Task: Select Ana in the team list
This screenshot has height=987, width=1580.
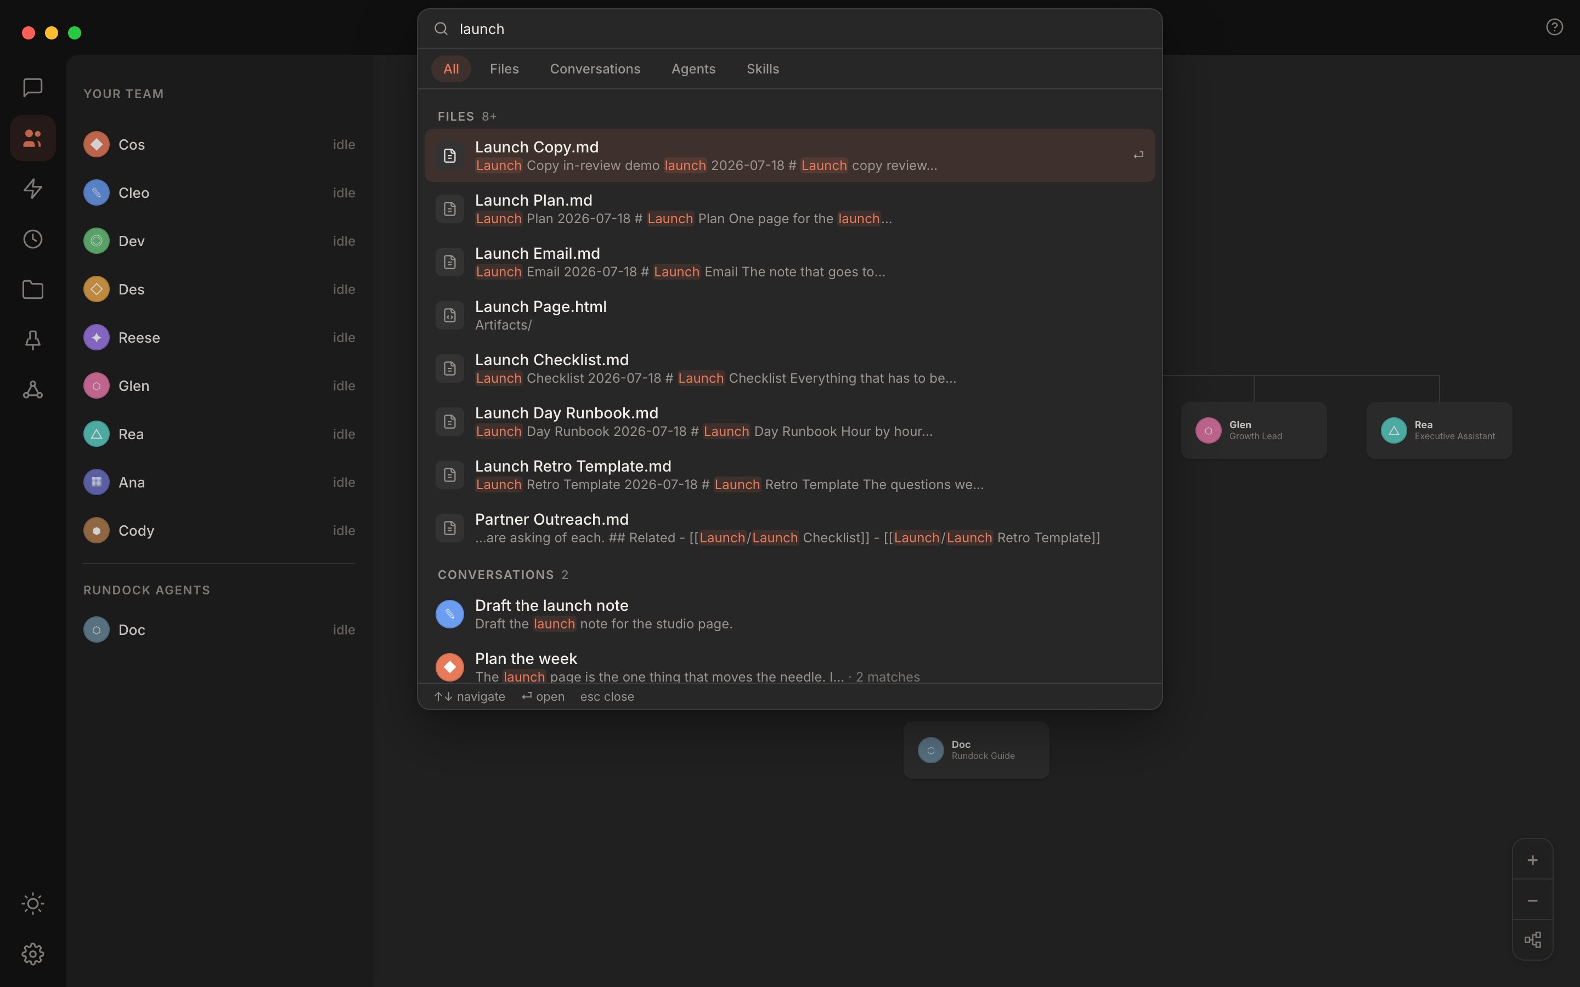Action: coord(219,483)
